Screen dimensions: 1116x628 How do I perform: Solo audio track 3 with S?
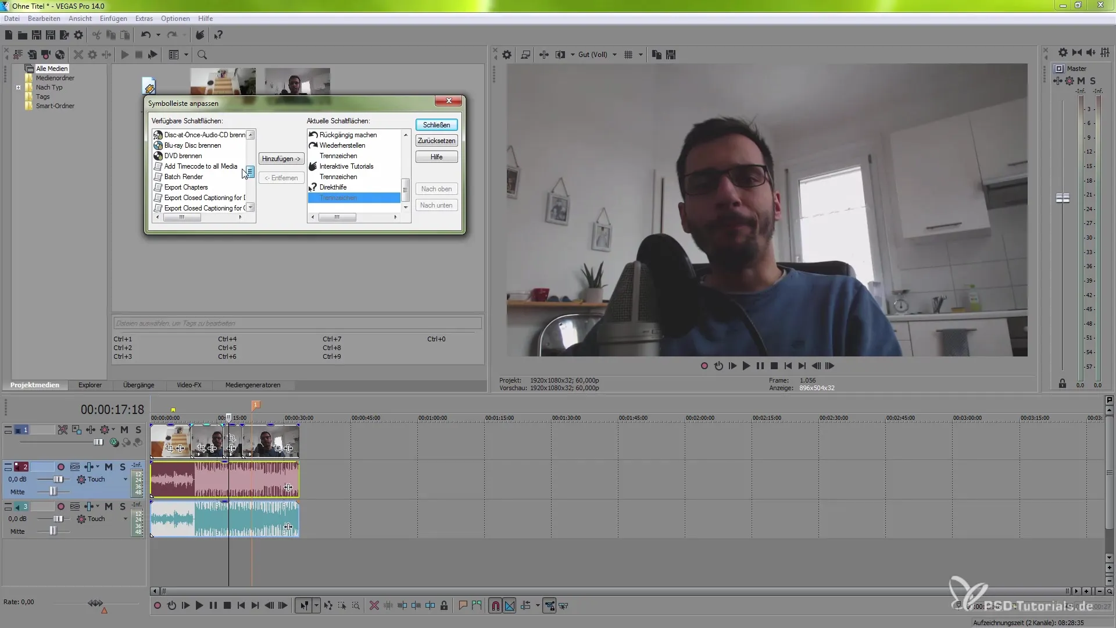123,506
